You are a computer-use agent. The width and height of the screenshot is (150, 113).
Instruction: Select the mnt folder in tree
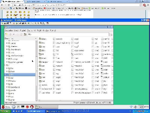pos(11,93)
